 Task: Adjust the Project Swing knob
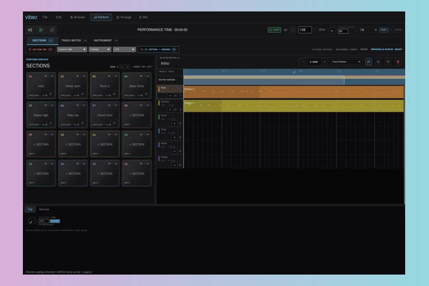333,30
